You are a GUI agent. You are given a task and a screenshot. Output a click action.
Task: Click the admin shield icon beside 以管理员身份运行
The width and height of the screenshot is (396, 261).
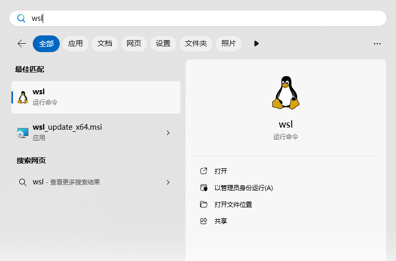204,188
